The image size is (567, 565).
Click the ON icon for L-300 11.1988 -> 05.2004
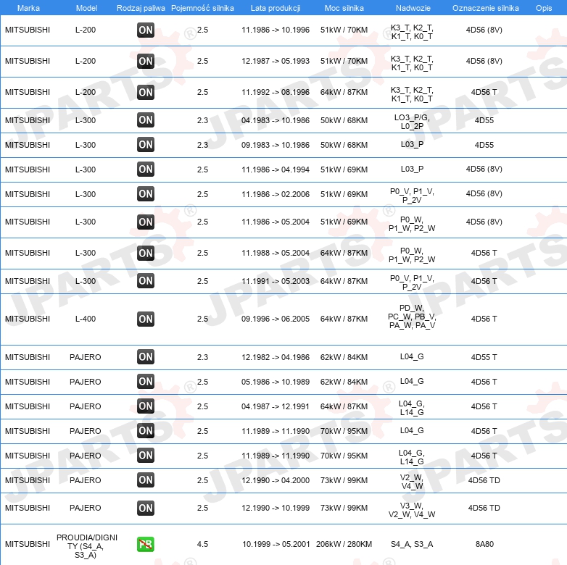(x=146, y=253)
